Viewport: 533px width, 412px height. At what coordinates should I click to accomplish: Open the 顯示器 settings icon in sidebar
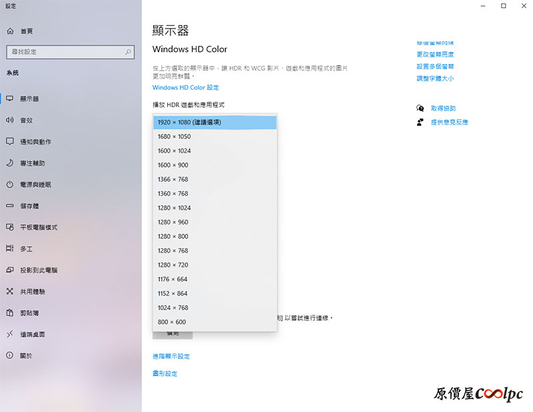10,99
